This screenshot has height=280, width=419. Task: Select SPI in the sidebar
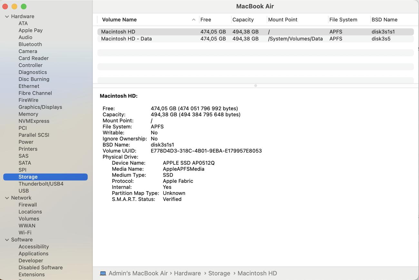pyautogui.click(x=23, y=170)
